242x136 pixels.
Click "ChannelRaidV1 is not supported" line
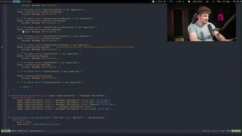coord(50,54)
